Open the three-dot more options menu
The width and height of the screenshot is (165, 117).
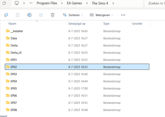click(x=123, y=15)
